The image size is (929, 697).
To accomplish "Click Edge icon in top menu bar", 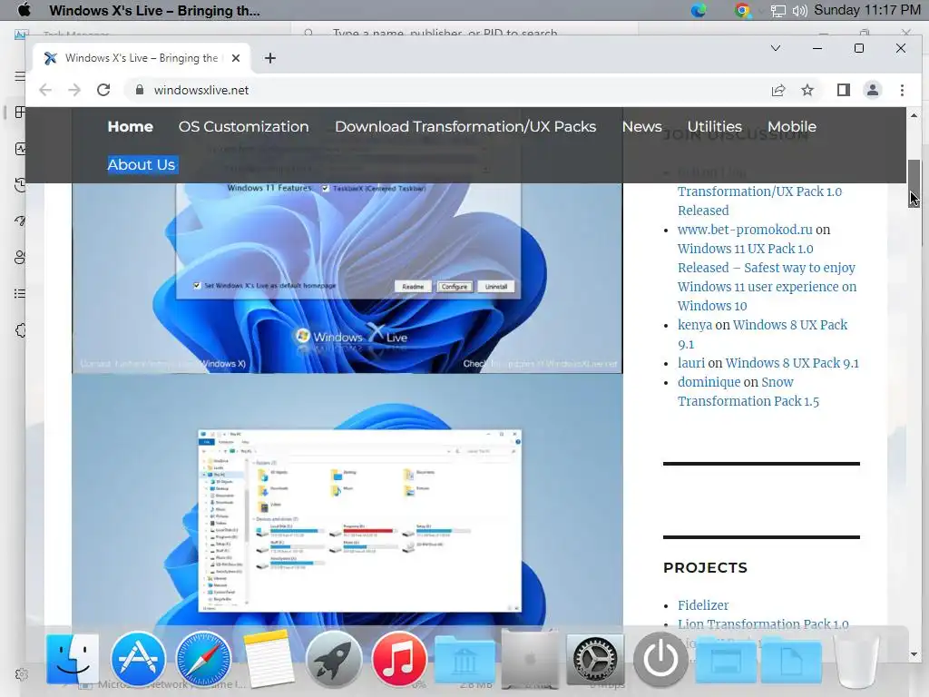I will tap(699, 10).
